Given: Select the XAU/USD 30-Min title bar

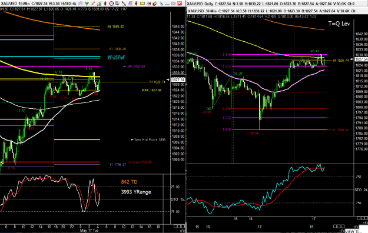Looking at the screenshot, I should [x=277, y=11].
